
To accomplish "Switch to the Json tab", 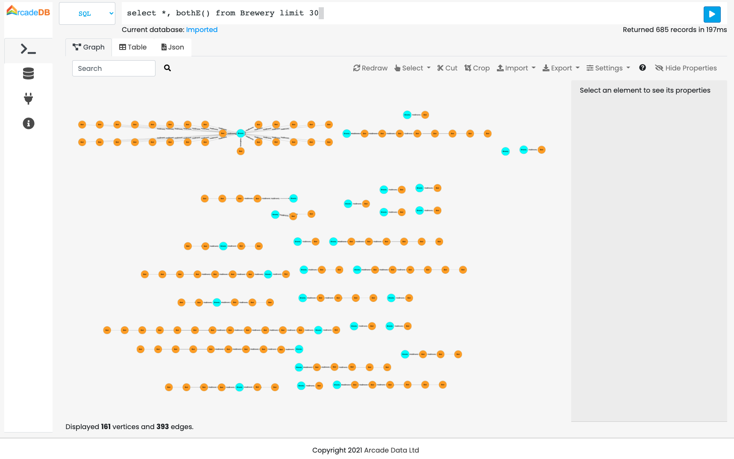I will (x=172, y=47).
